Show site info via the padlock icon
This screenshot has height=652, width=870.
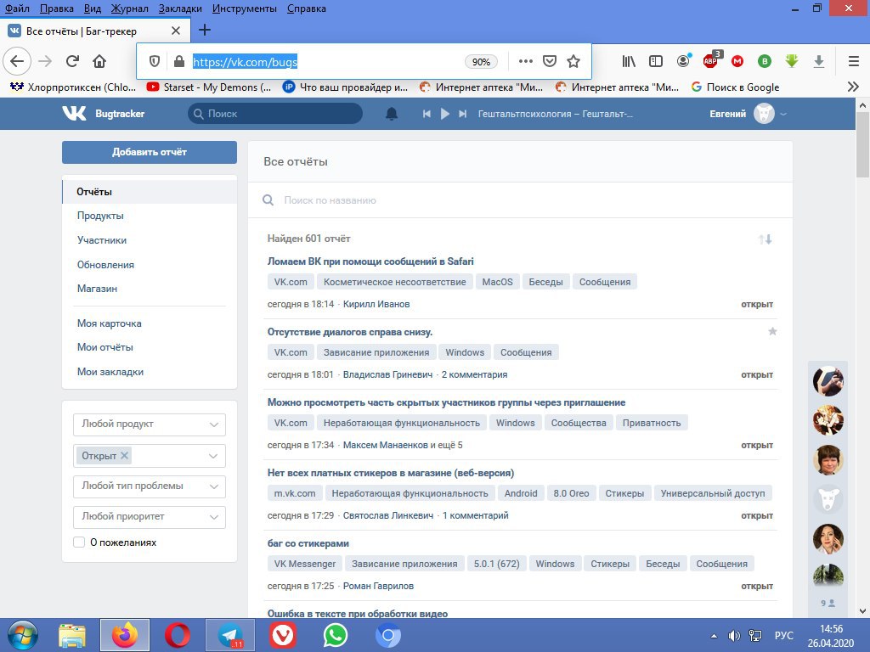pyautogui.click(x=178, y=61)
